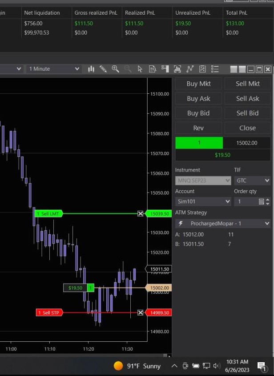Open the drawing tools pencil icon

(x=103, y=69)
